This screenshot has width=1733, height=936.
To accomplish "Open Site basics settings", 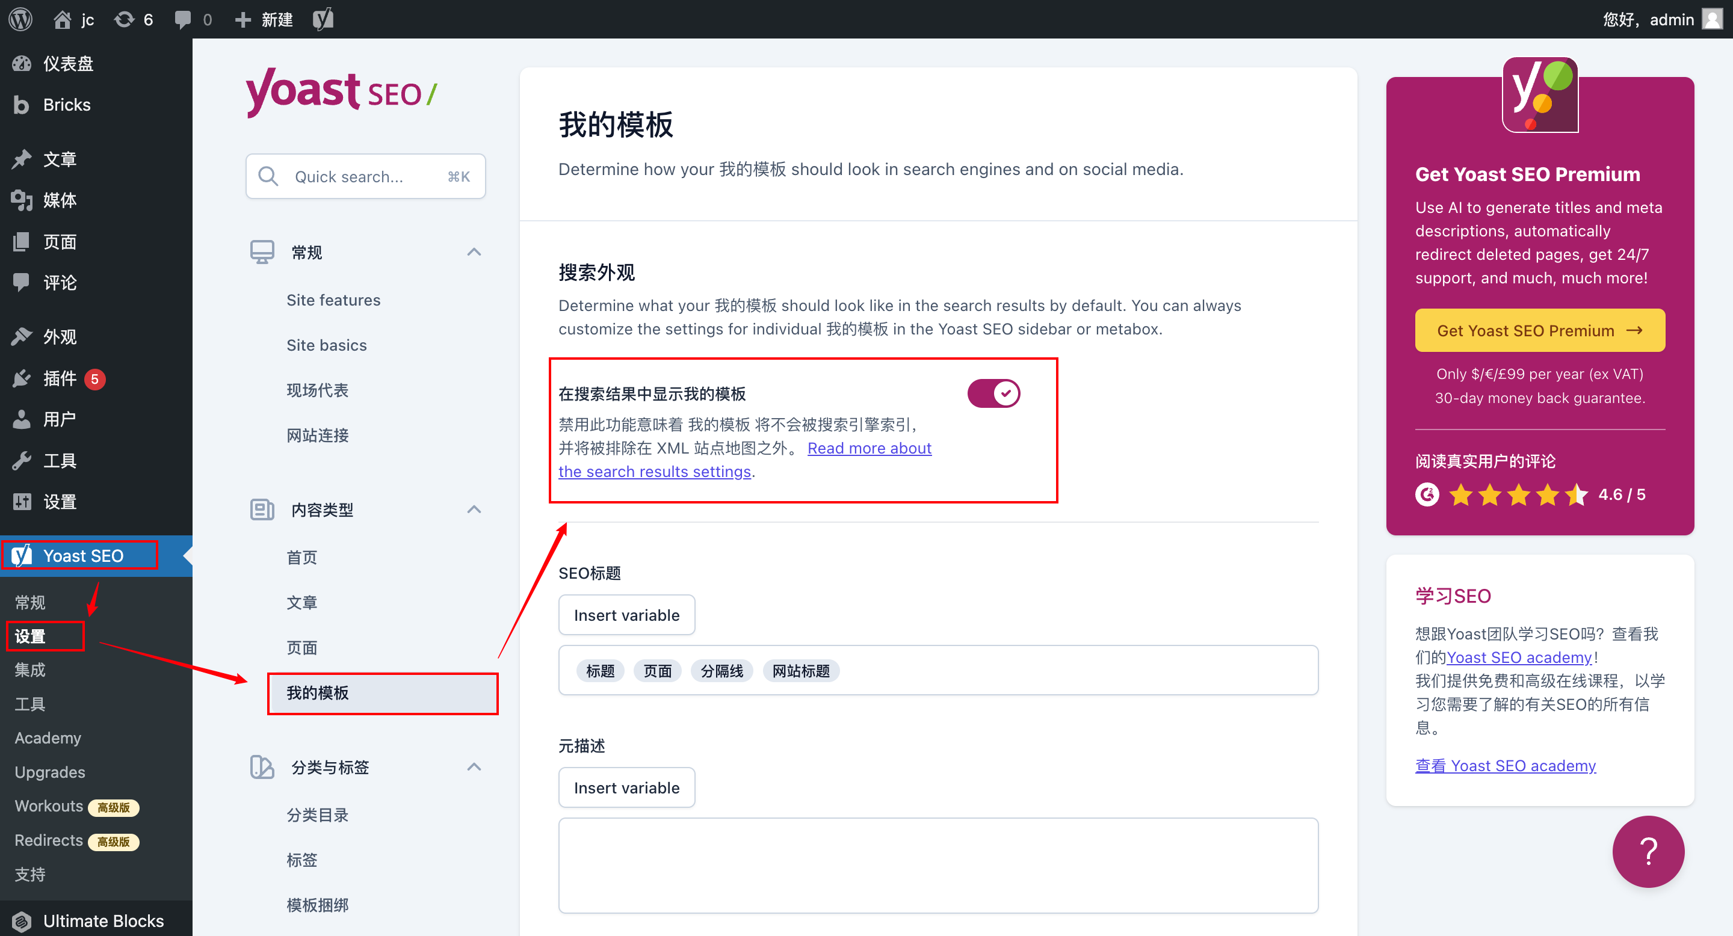I will [326, 345].
